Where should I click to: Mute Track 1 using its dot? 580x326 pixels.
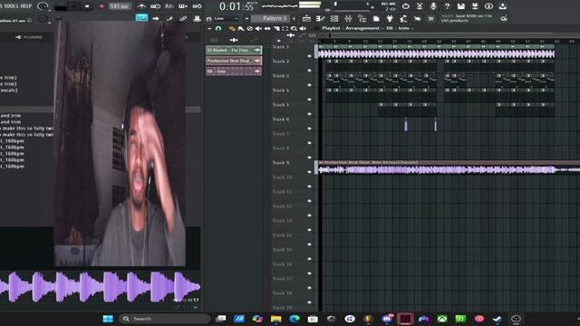coord(310,56)
